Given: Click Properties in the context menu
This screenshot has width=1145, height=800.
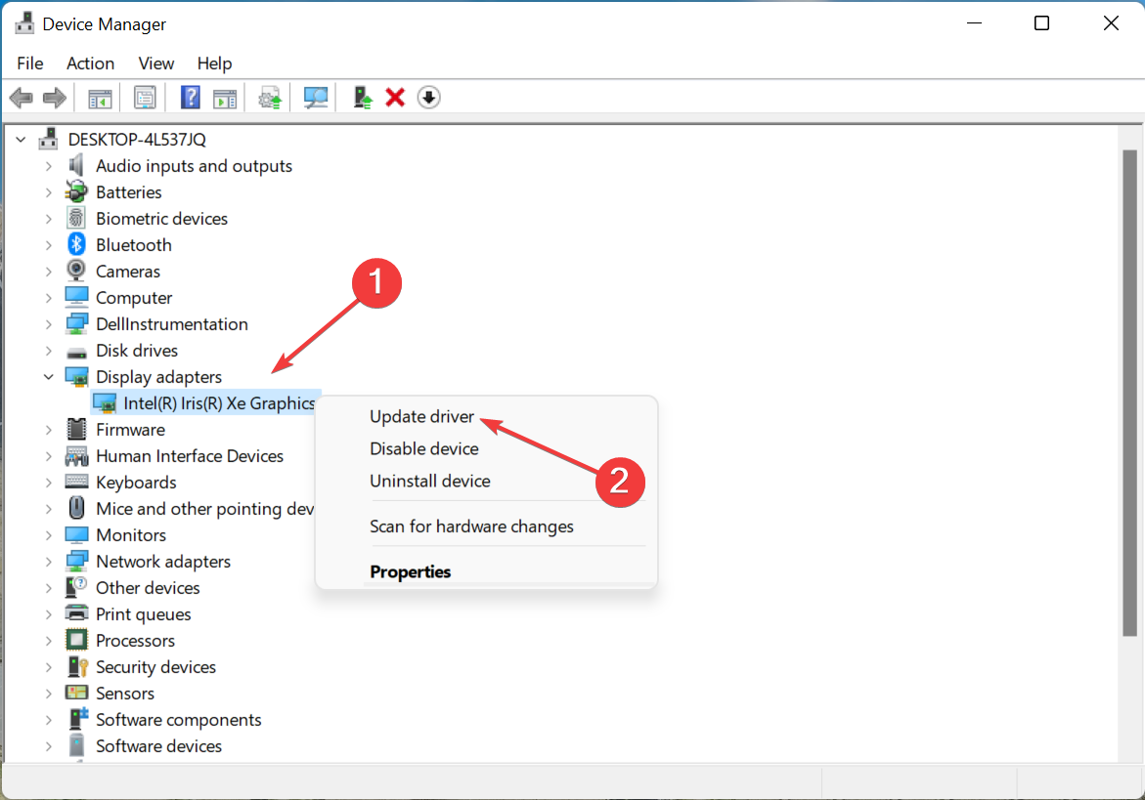Looking at the screenshot, I should pos(410,571).
